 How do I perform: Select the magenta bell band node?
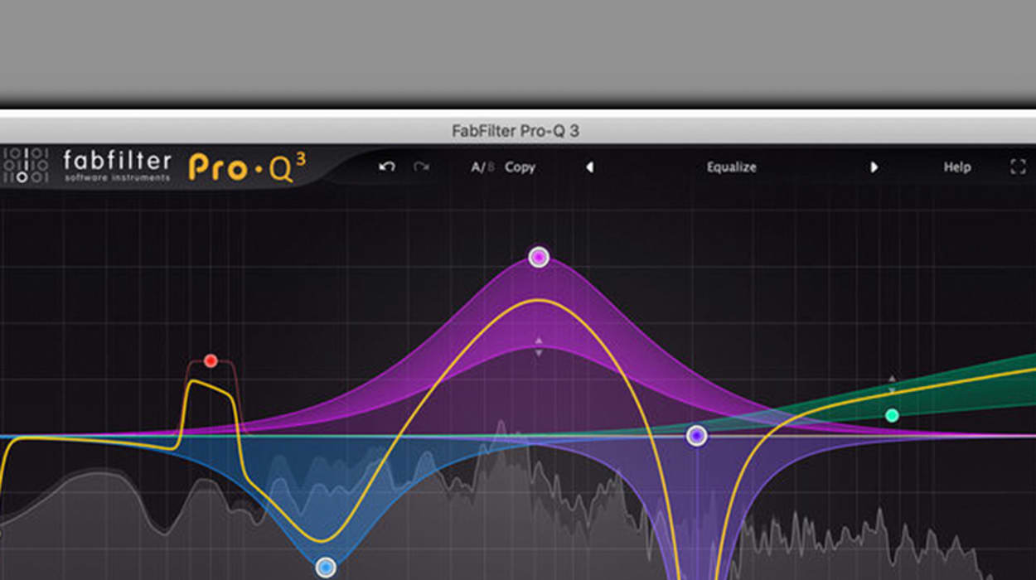(x=539, y=257)
